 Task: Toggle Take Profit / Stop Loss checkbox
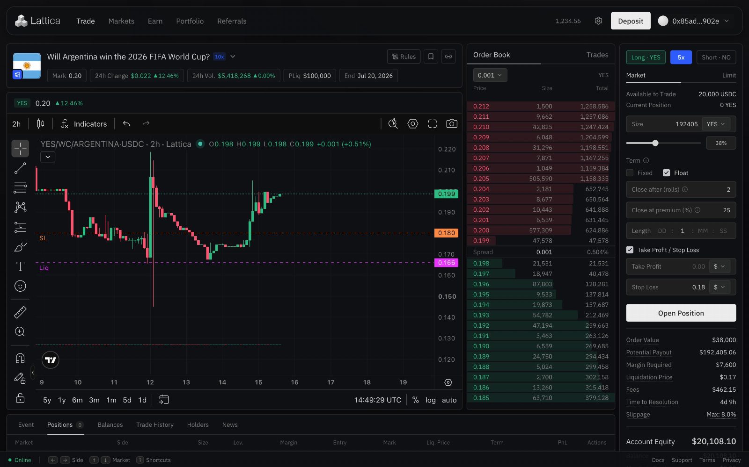[630, 250]
